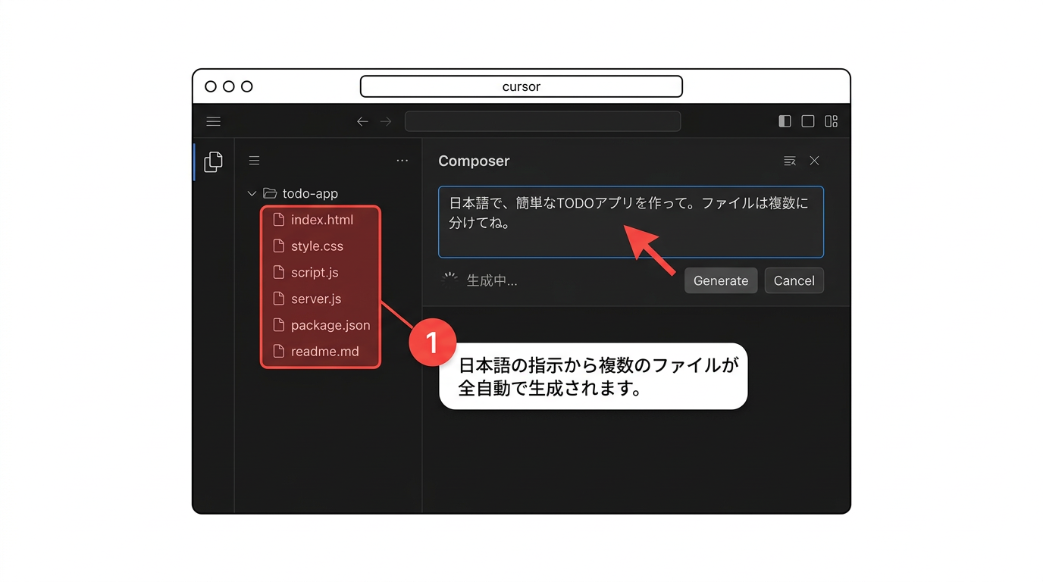The width and height of the screenshot is (1043, 582).
Task: Open the explorer section hamburger icon
Action: point(254,160)
